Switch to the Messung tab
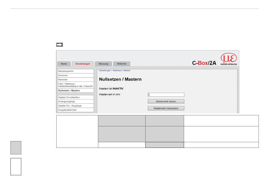Image resolution: width=269 pixels, height=188 pixels. (x=103, y=64)
